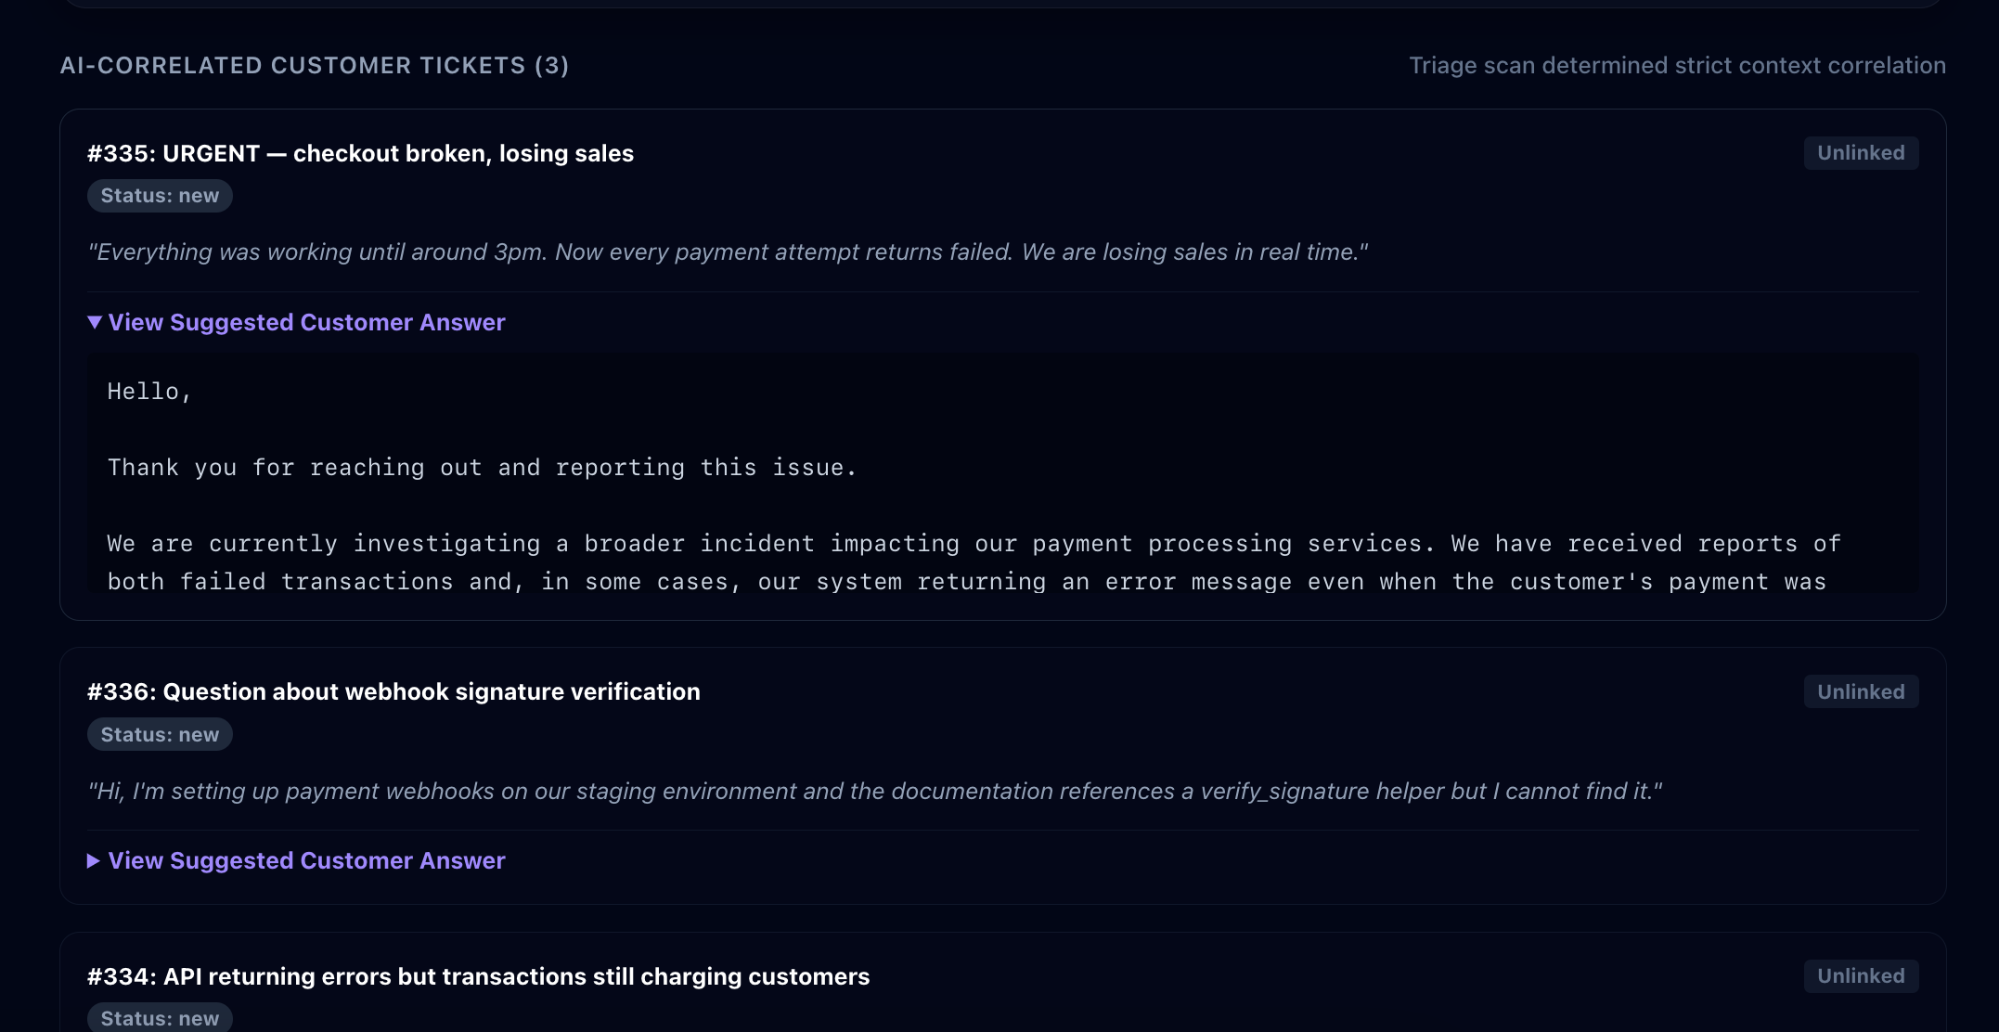Open ticket #336 webhook signature verification title
The width and height of the screenshot is (1999, 1032).
[x=393, y=691]
